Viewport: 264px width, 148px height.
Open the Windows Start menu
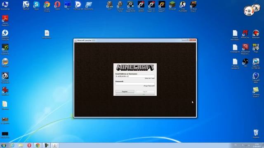[4, 145]
